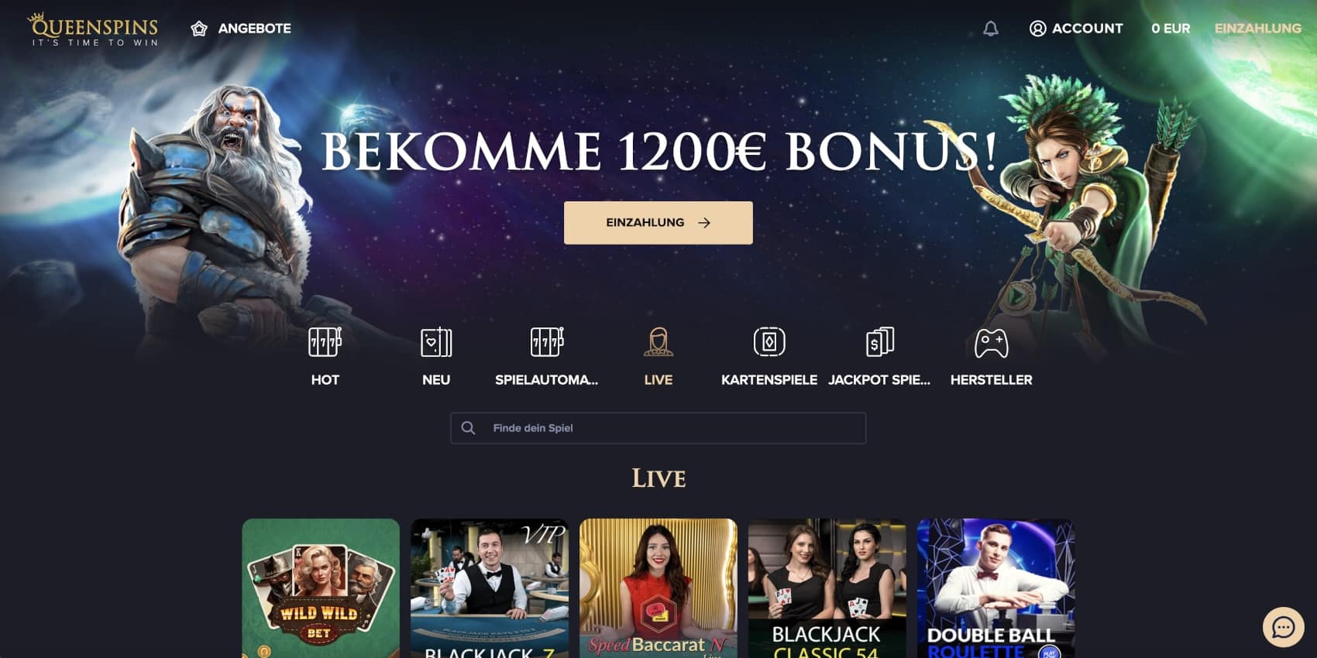Open the Double Ball Roulette game

995,588
